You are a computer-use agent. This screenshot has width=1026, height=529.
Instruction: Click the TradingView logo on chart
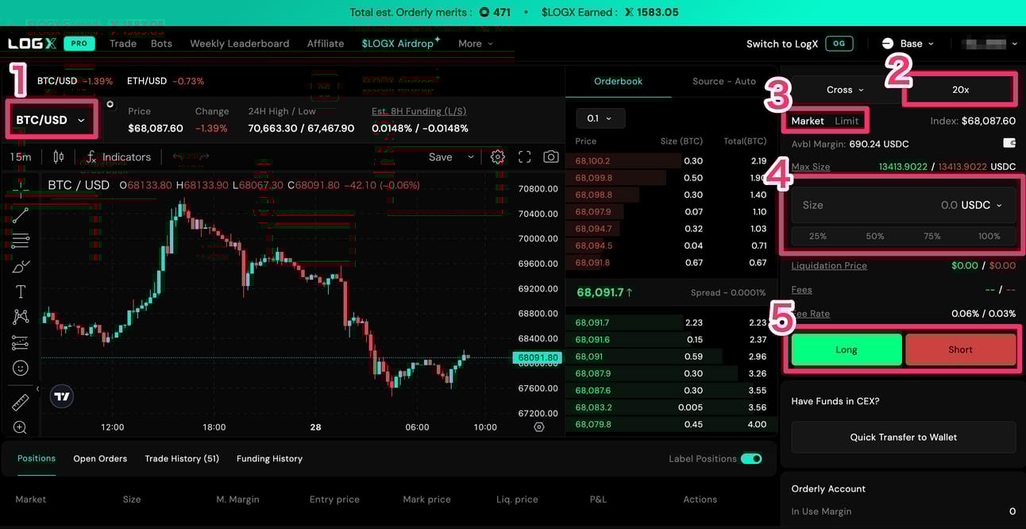pos(61,396)
